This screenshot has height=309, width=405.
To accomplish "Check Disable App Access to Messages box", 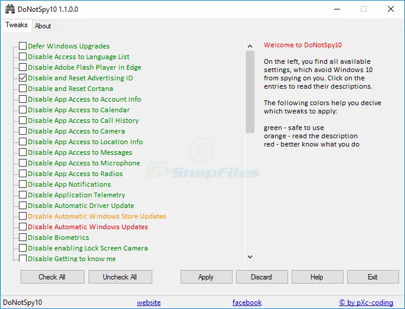I will (x=22, y=152).
